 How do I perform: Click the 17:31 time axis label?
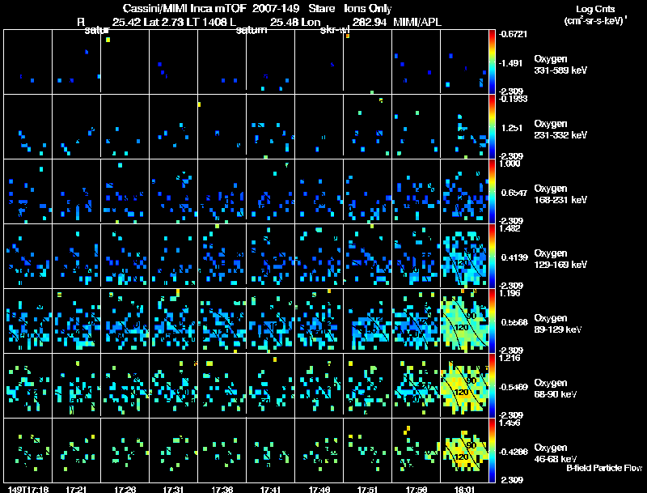173,489
